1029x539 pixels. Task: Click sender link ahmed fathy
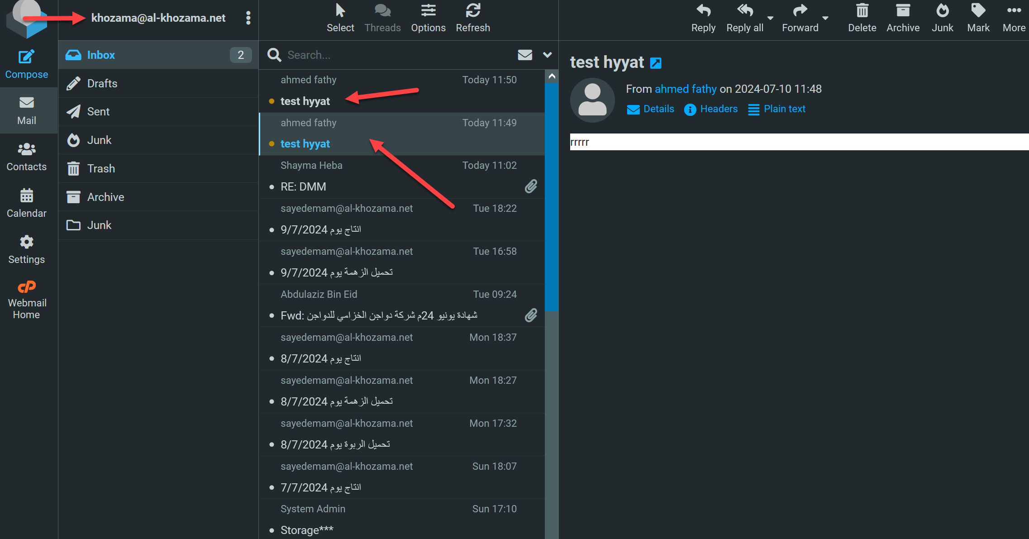685,89
